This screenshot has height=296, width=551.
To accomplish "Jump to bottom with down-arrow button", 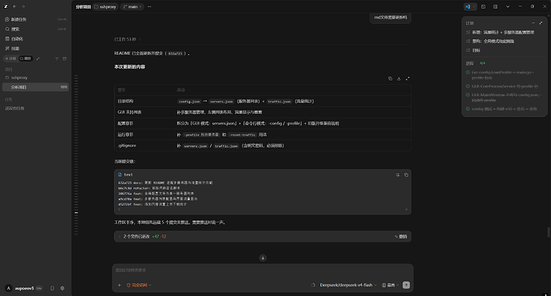I will (263, 258).
